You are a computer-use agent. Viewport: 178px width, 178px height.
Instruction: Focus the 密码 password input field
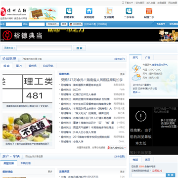37,24
